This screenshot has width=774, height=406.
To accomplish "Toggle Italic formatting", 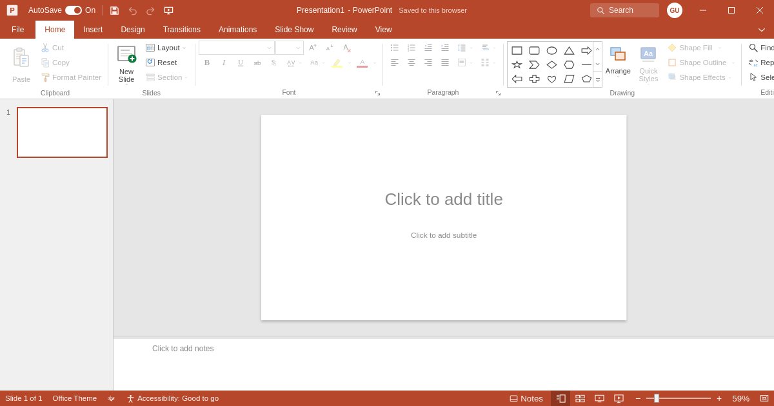I will click(x=224, y=63).
